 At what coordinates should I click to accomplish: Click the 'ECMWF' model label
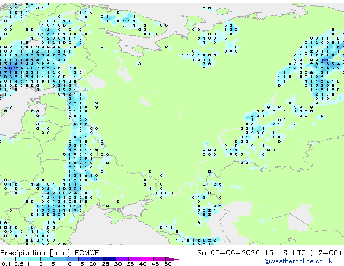(x=87, y=253)
